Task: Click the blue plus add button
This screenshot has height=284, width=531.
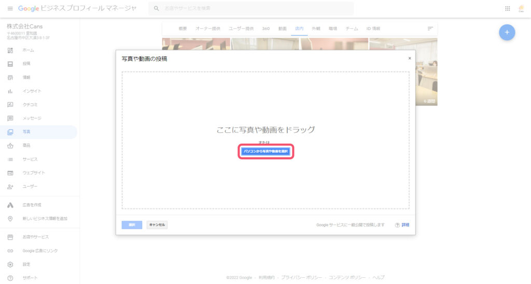Action: pyautogui.click(x=507, y=32)
